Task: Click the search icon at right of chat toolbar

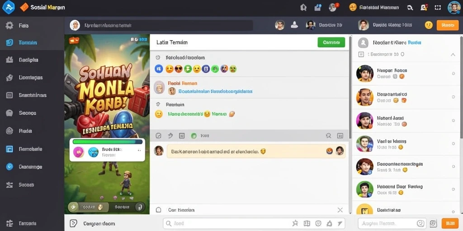Action: click(328, 136)
